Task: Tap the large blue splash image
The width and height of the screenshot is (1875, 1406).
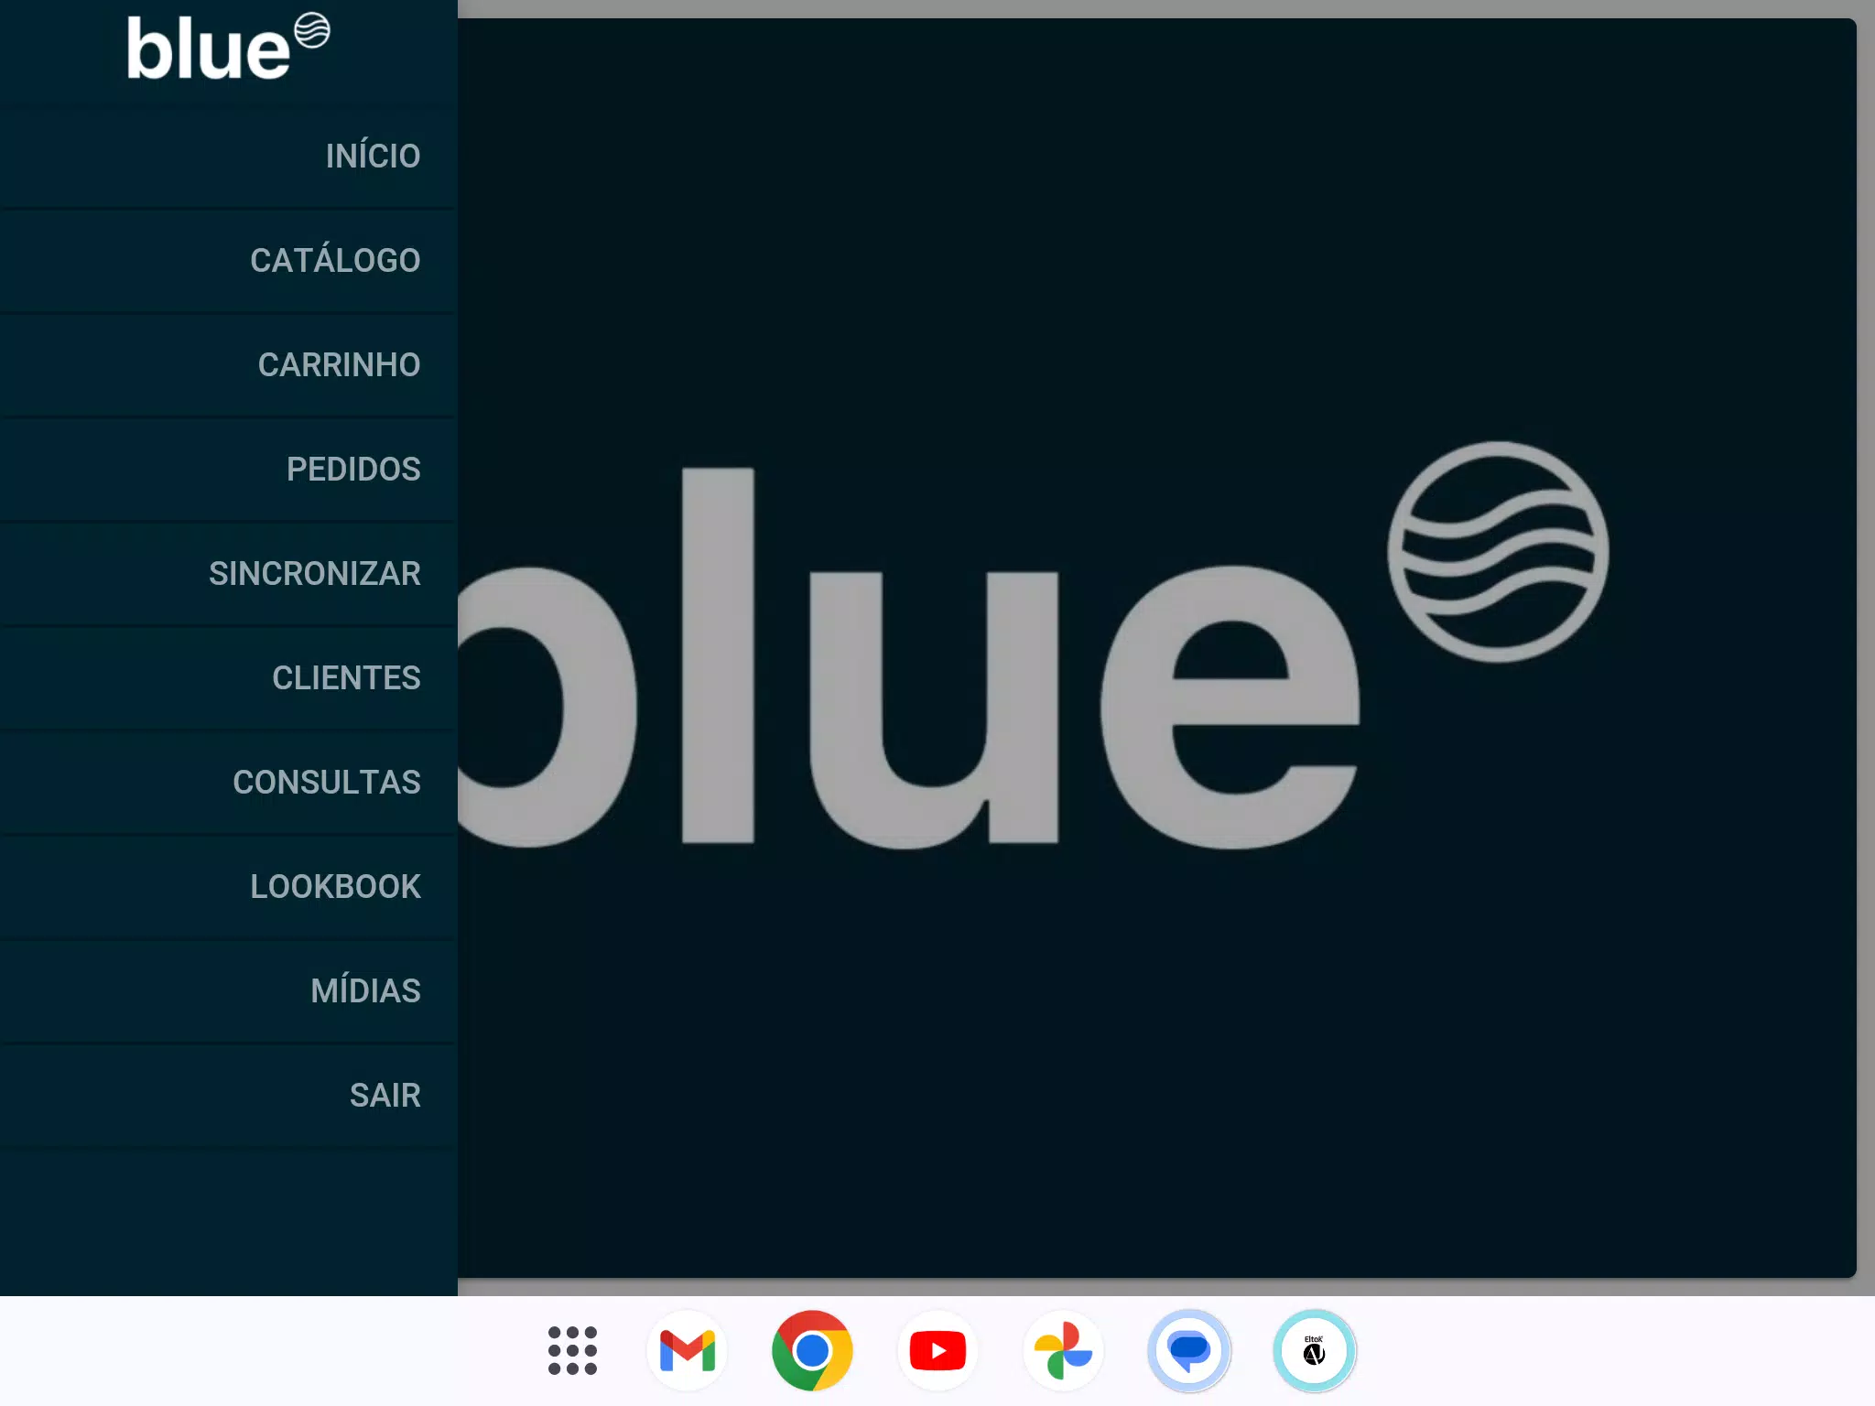Action: (x=1157, y=648)
